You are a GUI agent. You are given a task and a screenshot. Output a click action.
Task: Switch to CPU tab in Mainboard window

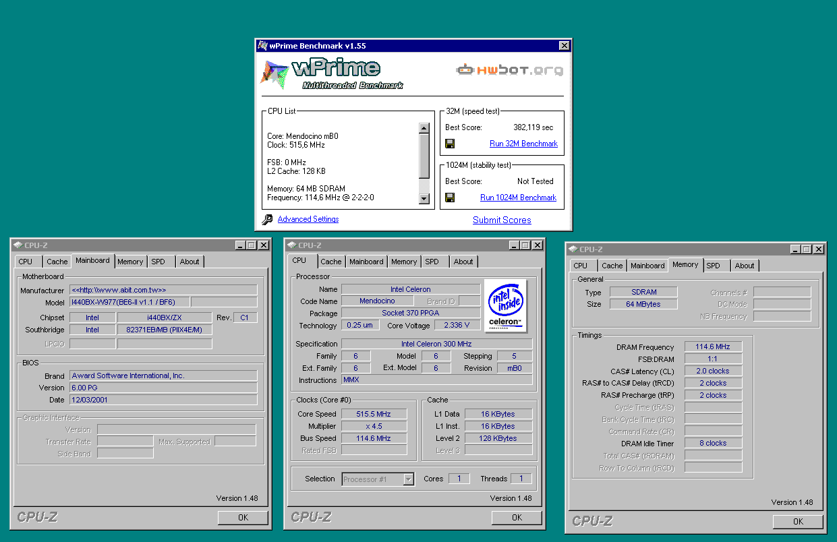[26, 262]
